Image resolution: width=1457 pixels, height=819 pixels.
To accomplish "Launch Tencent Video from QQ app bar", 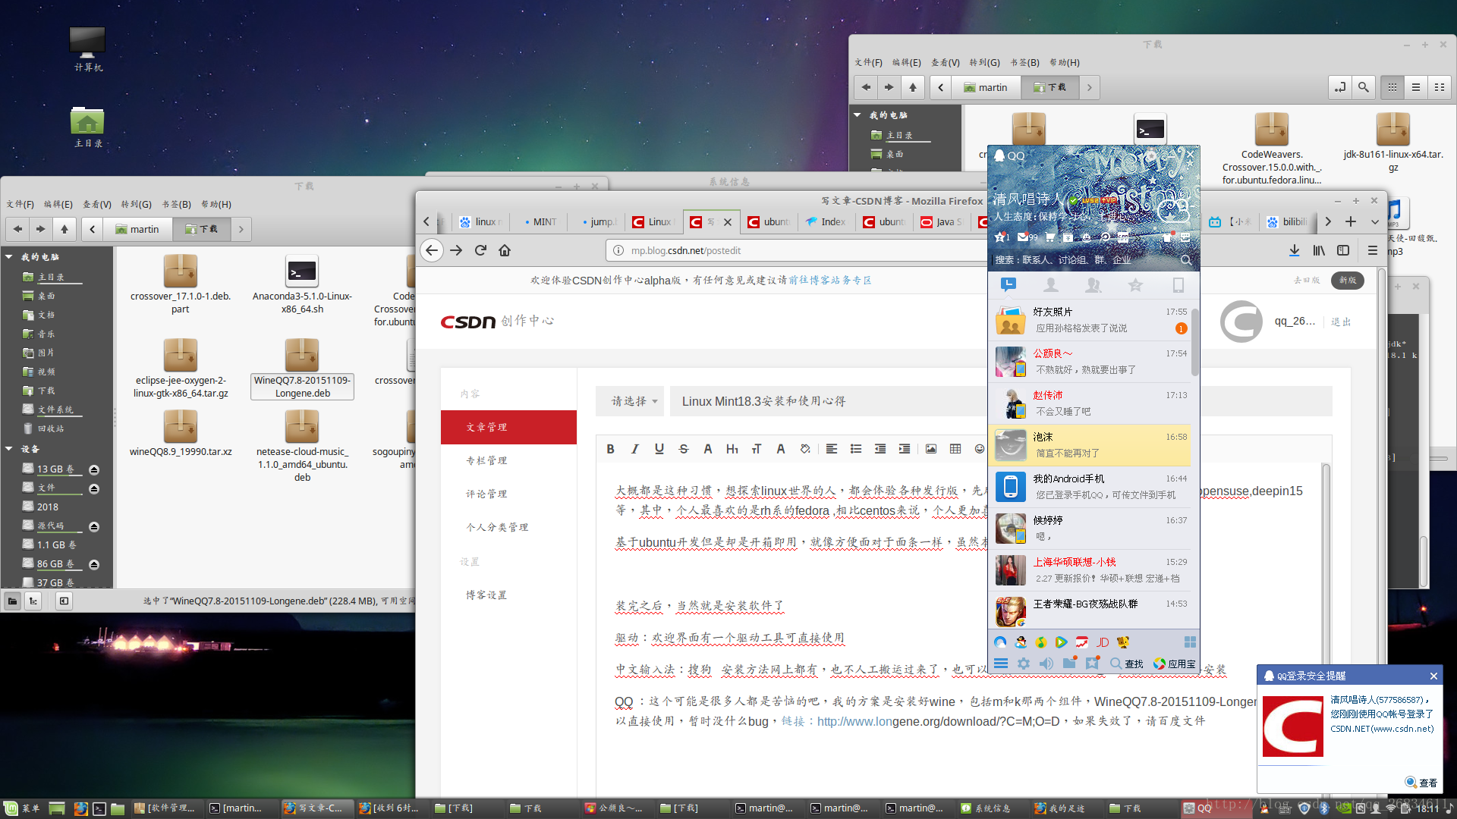I will point(1061,642).
